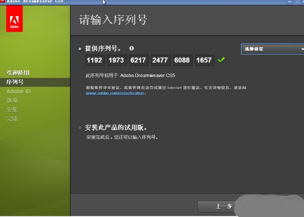The height and width of the screenshot is (217, 304).
Task: Click the green serial validation checkmark
Action: 221,60
